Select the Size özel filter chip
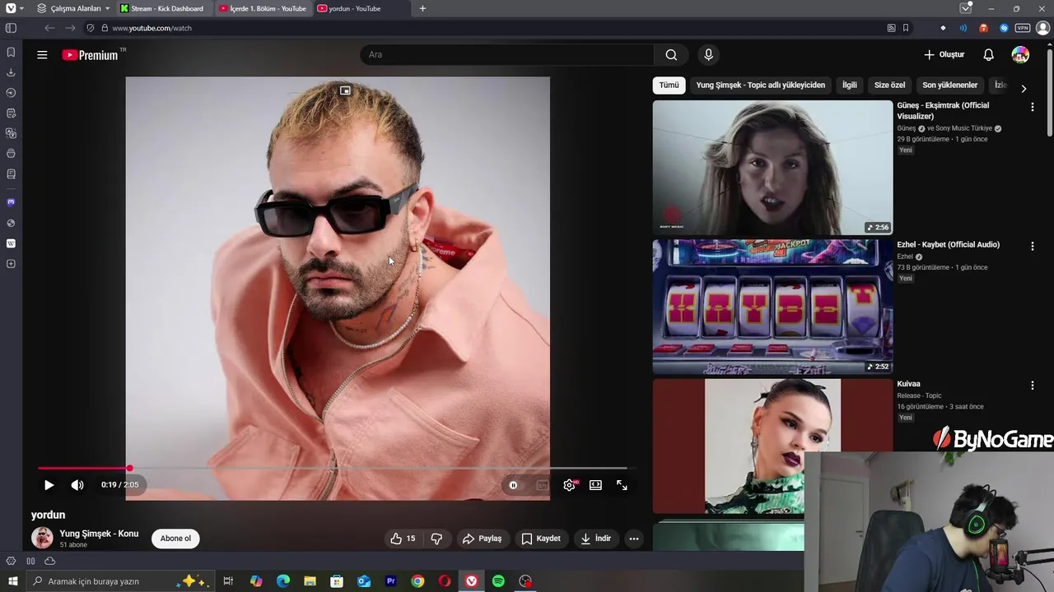 point(889,86)
